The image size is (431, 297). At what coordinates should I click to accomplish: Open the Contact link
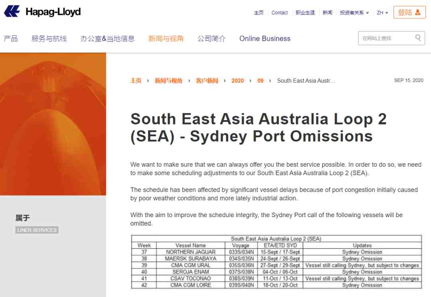279,13
